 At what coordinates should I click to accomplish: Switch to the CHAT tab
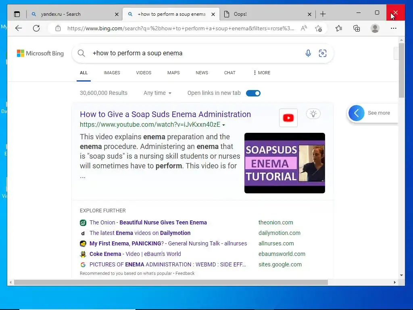tap(229, 73)
